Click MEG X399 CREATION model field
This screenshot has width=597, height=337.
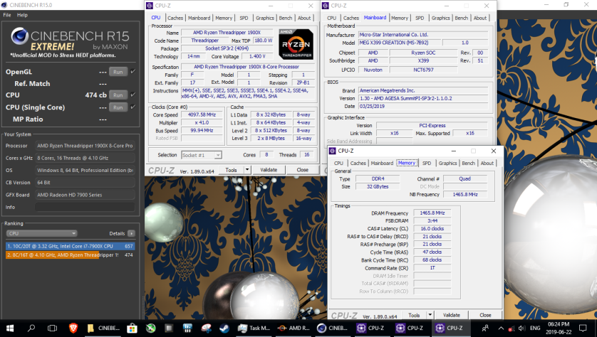(399, 43)
